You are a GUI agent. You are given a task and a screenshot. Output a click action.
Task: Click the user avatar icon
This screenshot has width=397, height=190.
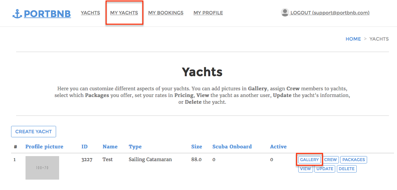(x=285, y=12)
